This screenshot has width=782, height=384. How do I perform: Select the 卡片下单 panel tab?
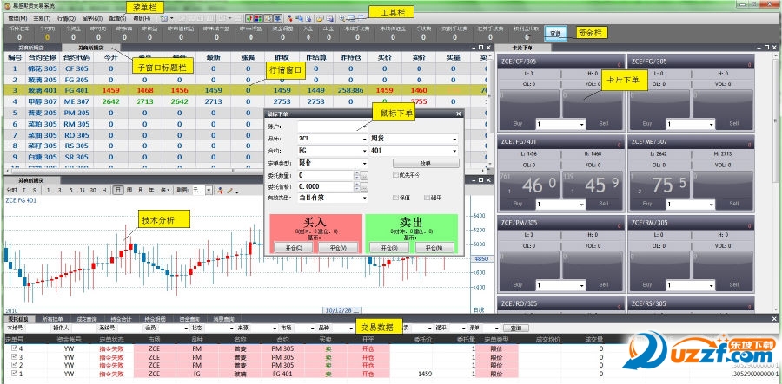click(523, 48)
